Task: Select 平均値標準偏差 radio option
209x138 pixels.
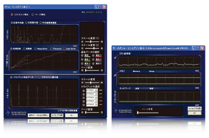Action: [41, 23]
